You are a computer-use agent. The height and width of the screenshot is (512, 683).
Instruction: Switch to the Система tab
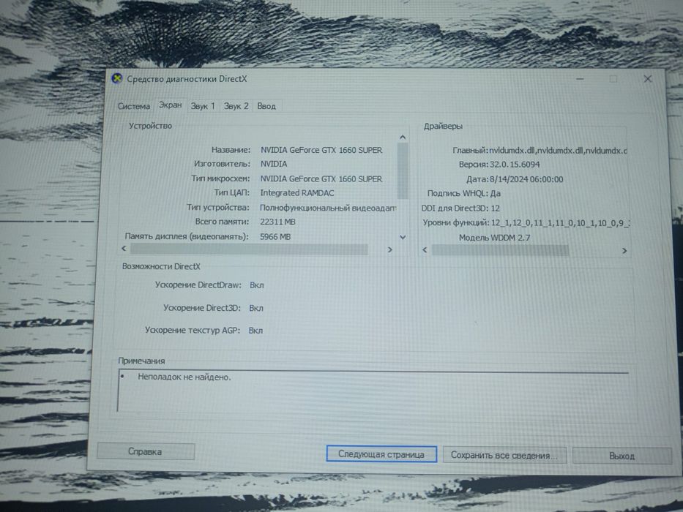(x=134, y=106)
